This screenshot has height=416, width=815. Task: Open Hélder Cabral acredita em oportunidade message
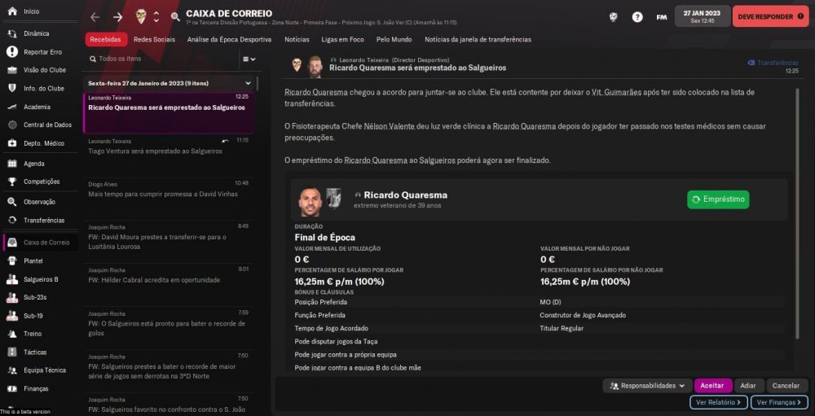pyautogui.click(x=169, y=285)
